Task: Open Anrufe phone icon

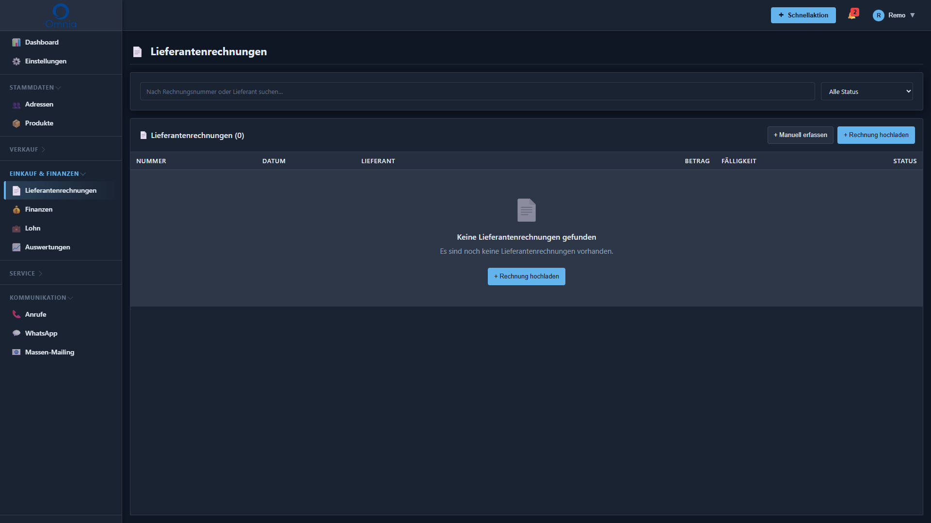Action: click(x=16, y=315)
